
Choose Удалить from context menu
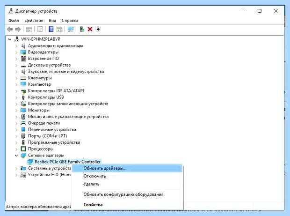[127, 184]
